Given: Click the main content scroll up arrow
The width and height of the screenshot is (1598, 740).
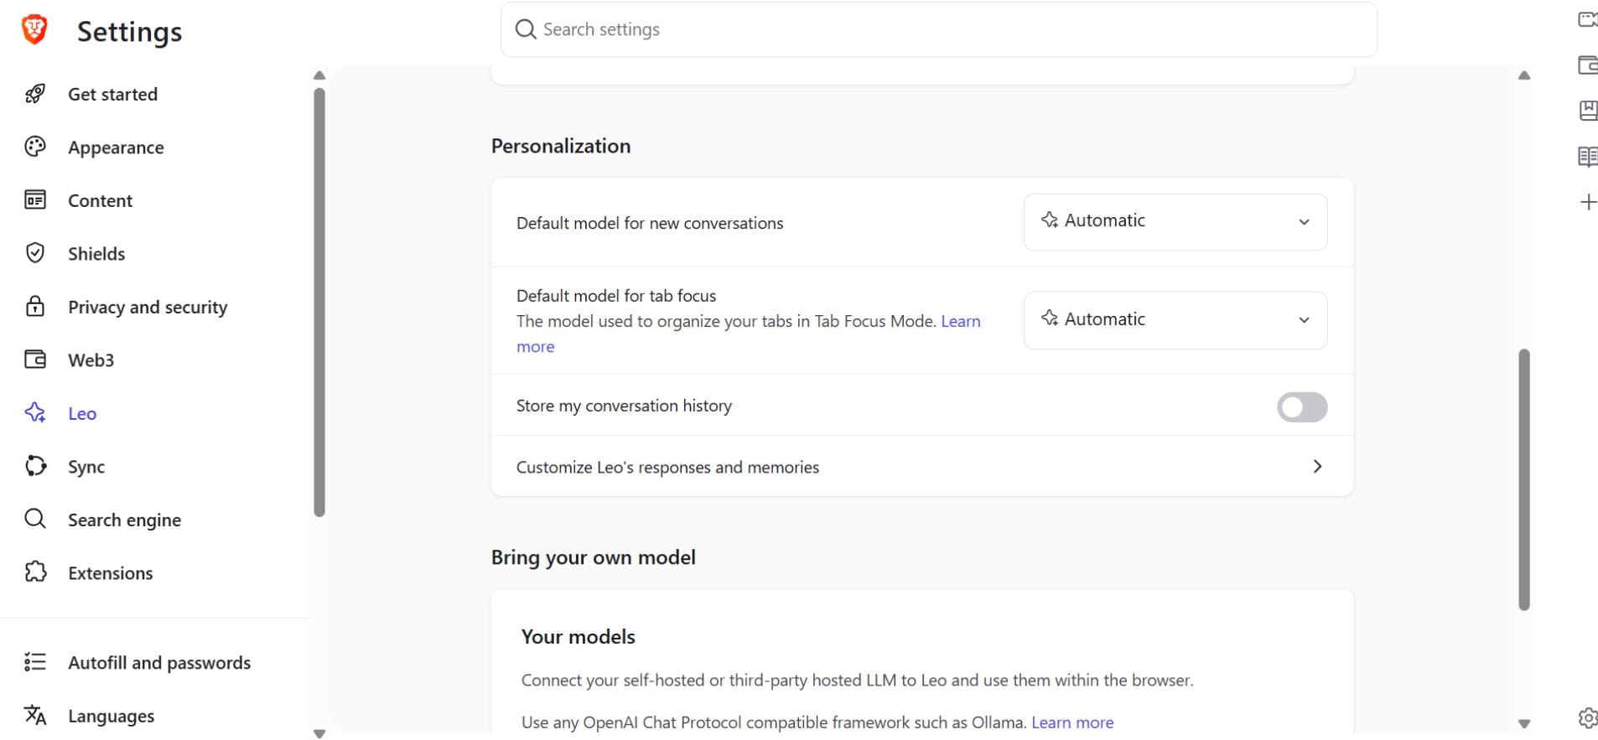Looking at the screenshot, I should pos(1524,75).
